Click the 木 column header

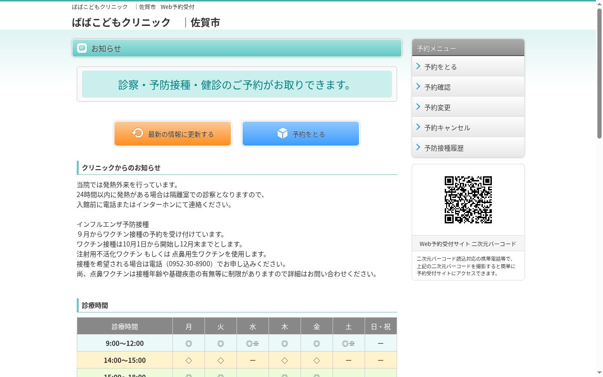point(285,326)
